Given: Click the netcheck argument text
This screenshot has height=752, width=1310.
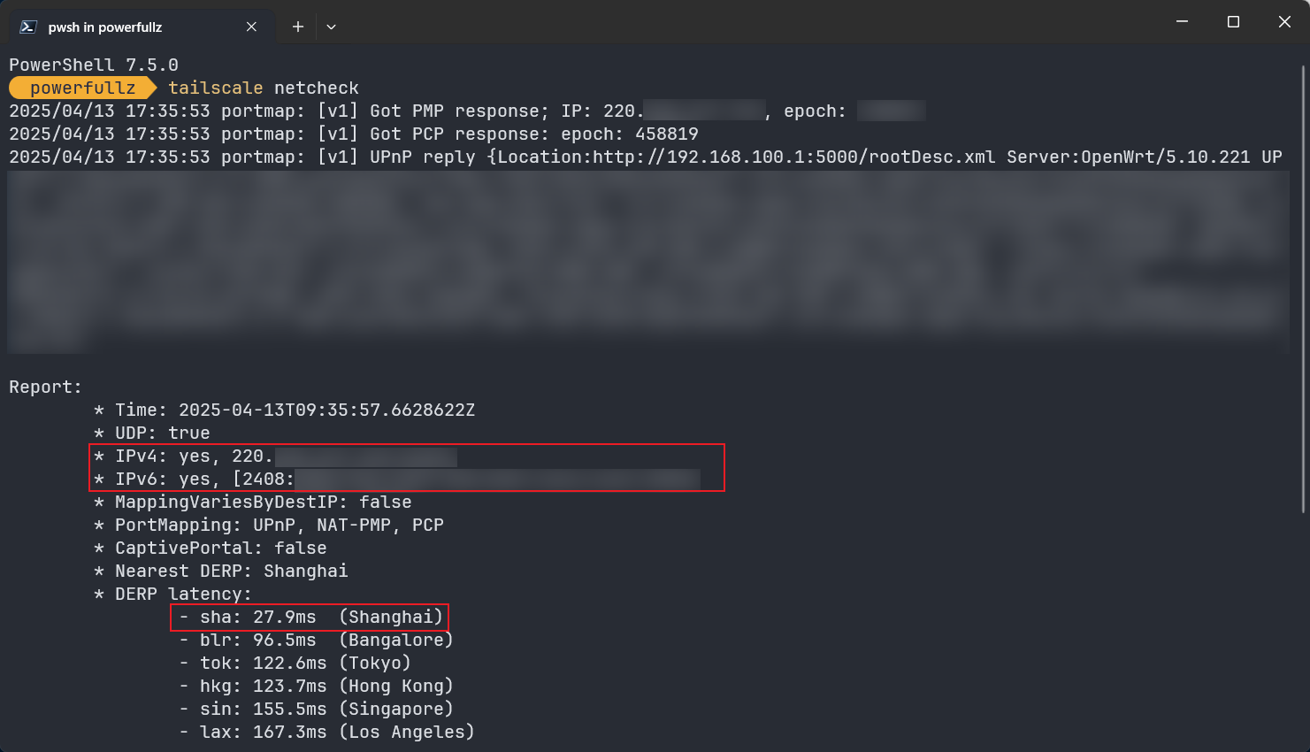Looking at the screenshot, I should [x=316, y=88].
